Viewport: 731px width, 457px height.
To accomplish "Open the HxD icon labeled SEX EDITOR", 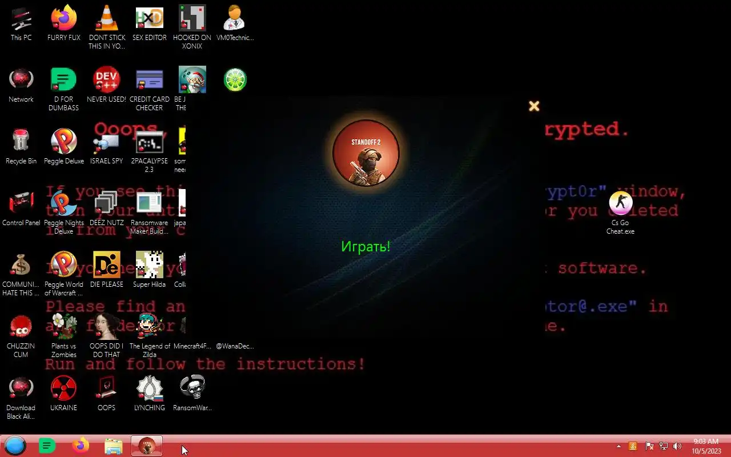I will pyautogui.click(x=150, y=23).
